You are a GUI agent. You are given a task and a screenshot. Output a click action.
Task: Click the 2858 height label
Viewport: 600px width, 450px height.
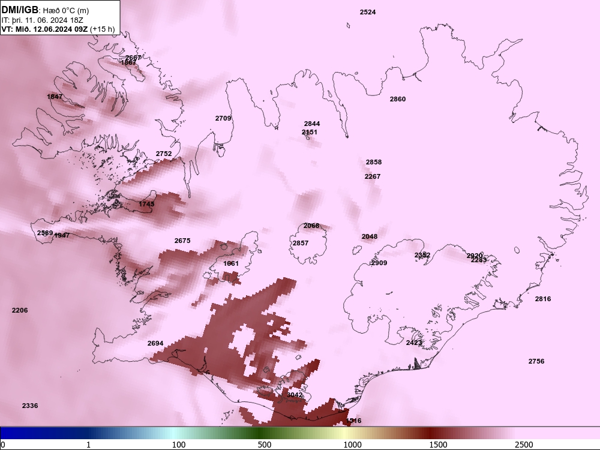pyautogui.click(x=373, y=162)
